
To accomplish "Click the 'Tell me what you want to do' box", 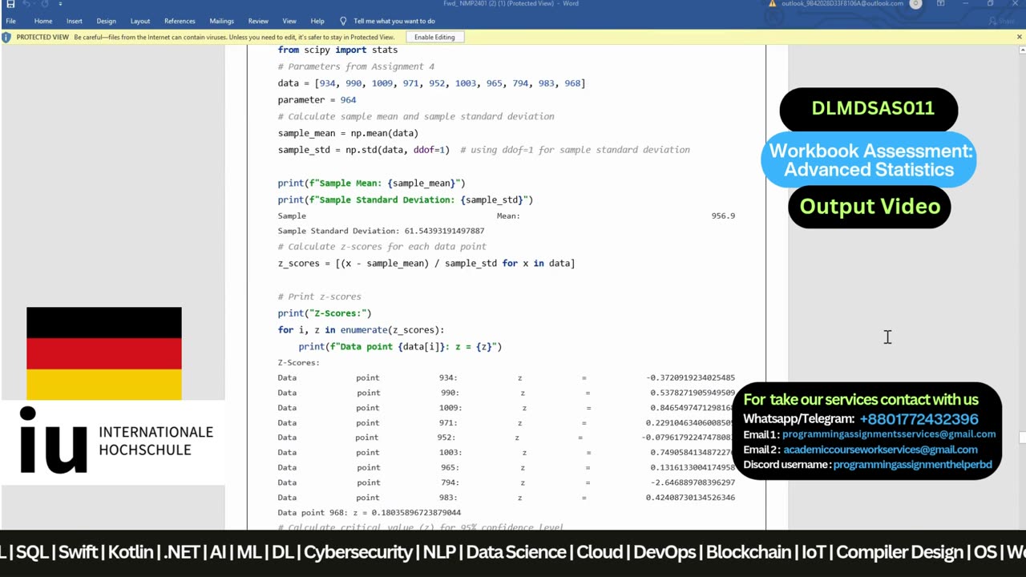I will tap(394, 21).
